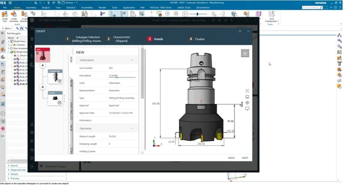Viewport: 347px width, 186px height.
Task: Expand the Dependencies section
Action: tap(18, 170)
